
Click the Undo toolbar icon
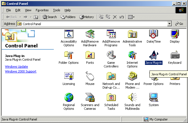coord(121,17)
